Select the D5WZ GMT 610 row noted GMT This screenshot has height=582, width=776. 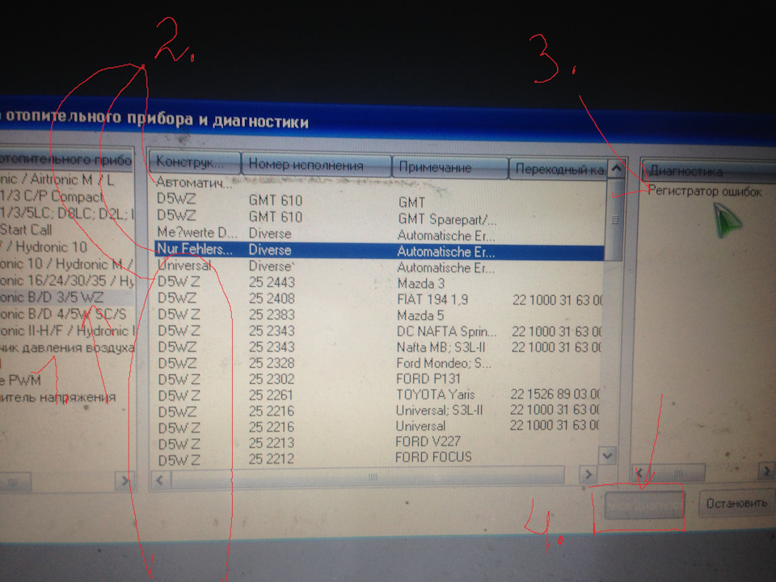pyautogui.click(x=378, y=200)
